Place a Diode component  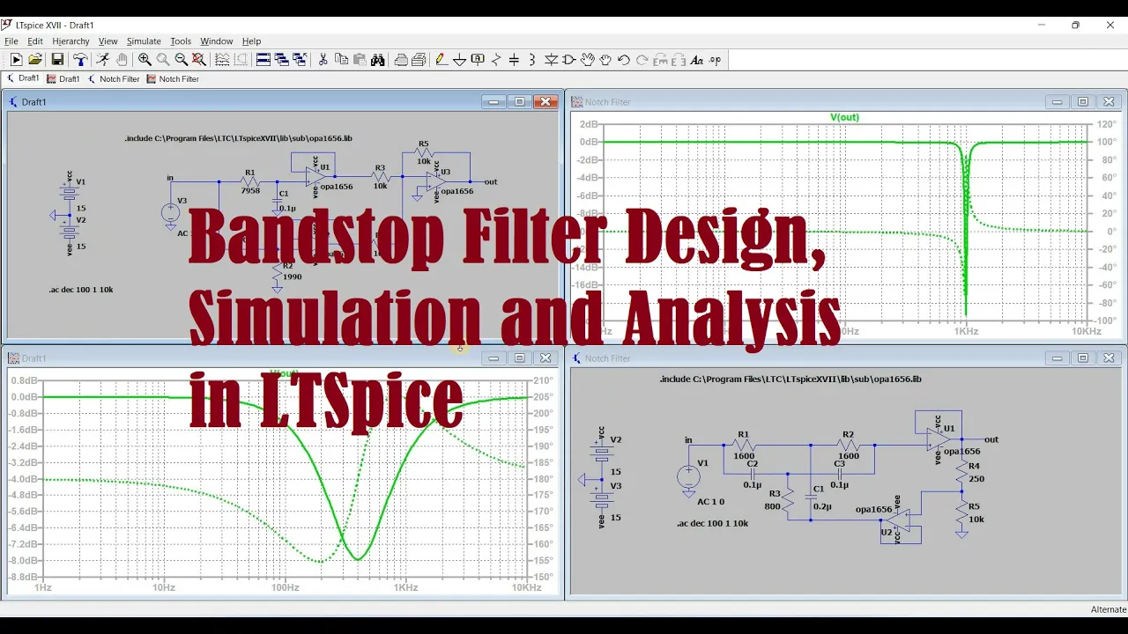click(552, 60)
